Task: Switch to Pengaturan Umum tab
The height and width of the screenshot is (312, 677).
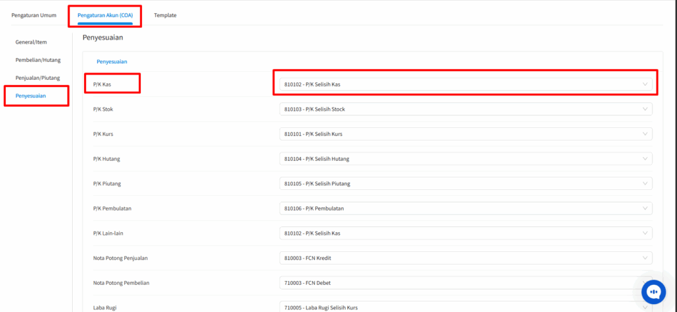Action: point(34,15)
